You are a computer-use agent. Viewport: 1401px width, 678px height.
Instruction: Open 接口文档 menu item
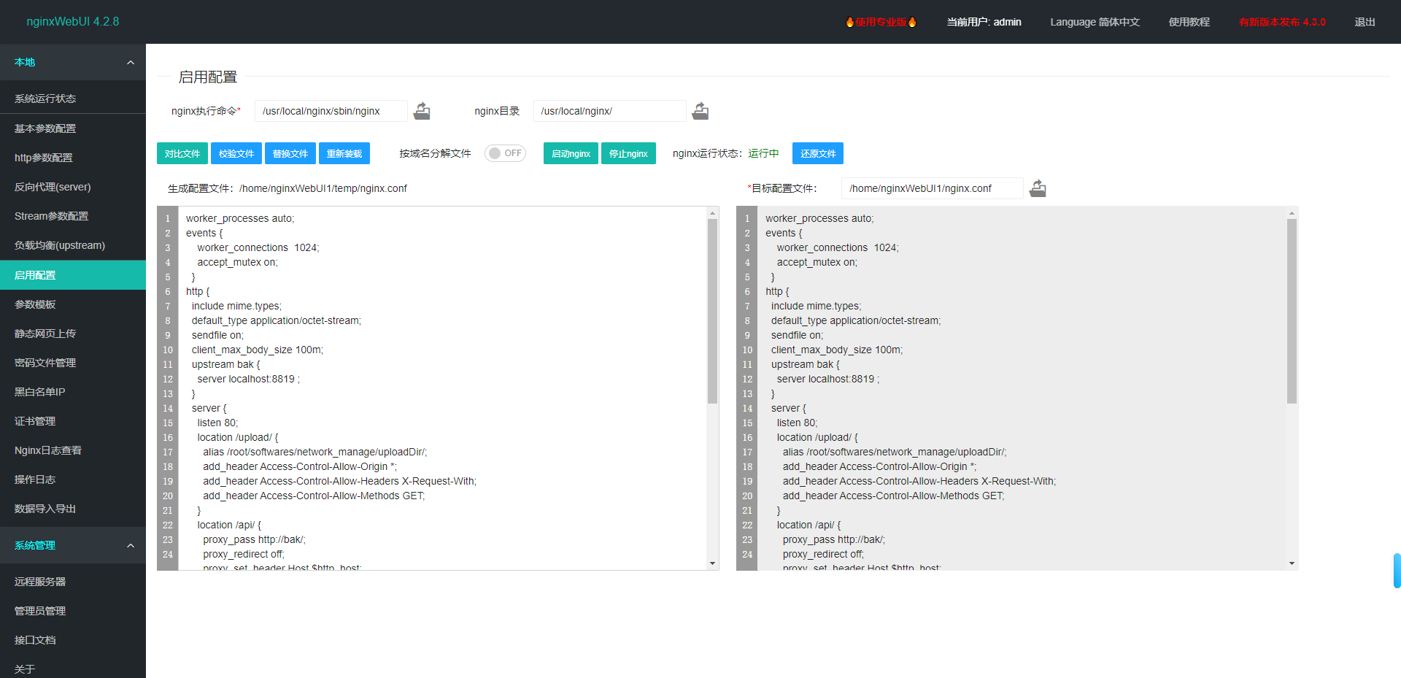click(73, 640)
